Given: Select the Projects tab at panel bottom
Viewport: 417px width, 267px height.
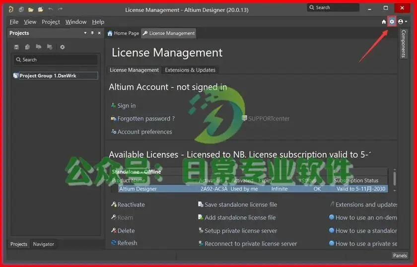Looking at the screenshot, I should point(19,244).
